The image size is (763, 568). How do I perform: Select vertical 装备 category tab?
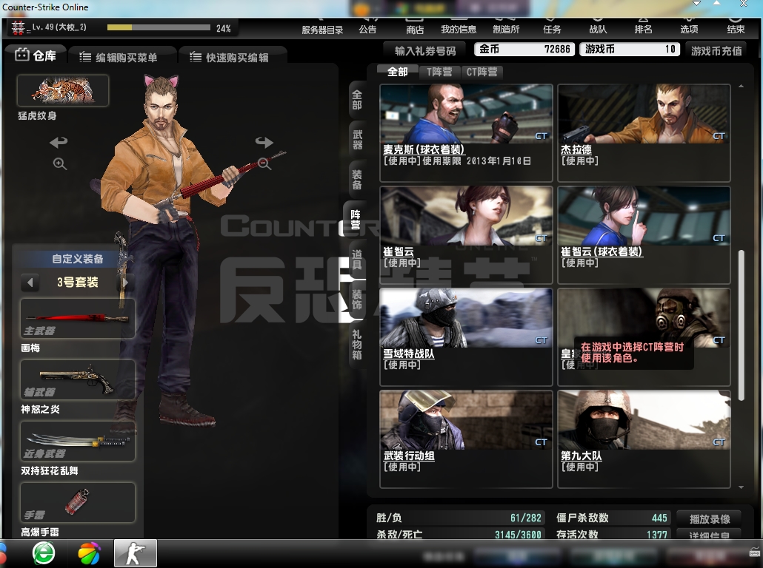(x=357, y=179)
